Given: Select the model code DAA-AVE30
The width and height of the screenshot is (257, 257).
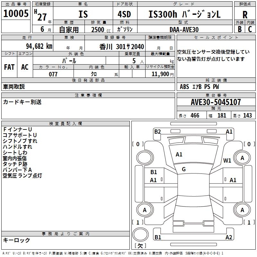Looking at the screenshot, I should coord(184,29).
